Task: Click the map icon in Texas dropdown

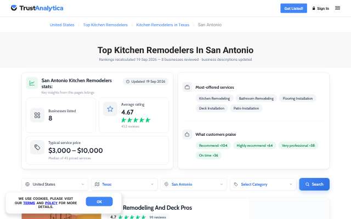Action: click(x=97, y=184)
